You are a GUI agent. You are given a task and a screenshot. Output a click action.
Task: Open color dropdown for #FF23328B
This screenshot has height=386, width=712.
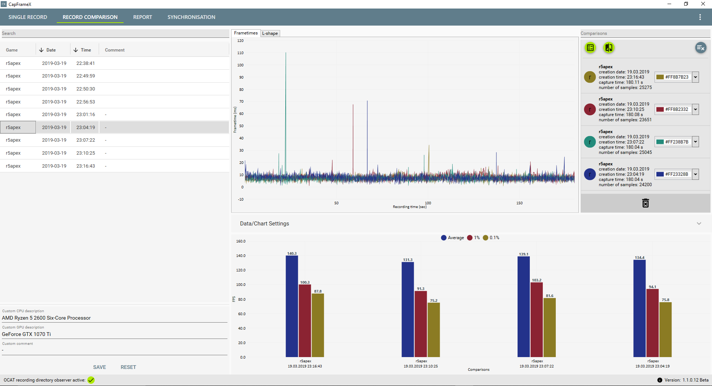(x=696, y=174)
